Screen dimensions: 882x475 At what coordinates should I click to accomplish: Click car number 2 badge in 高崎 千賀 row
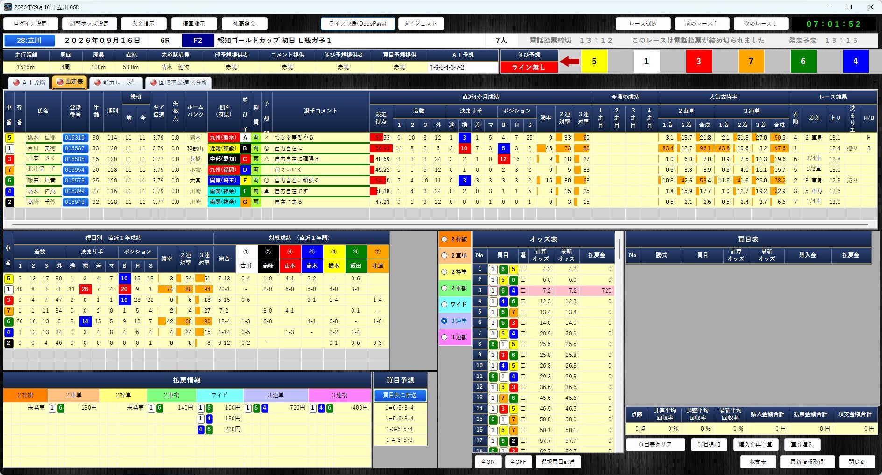(9, 202)
